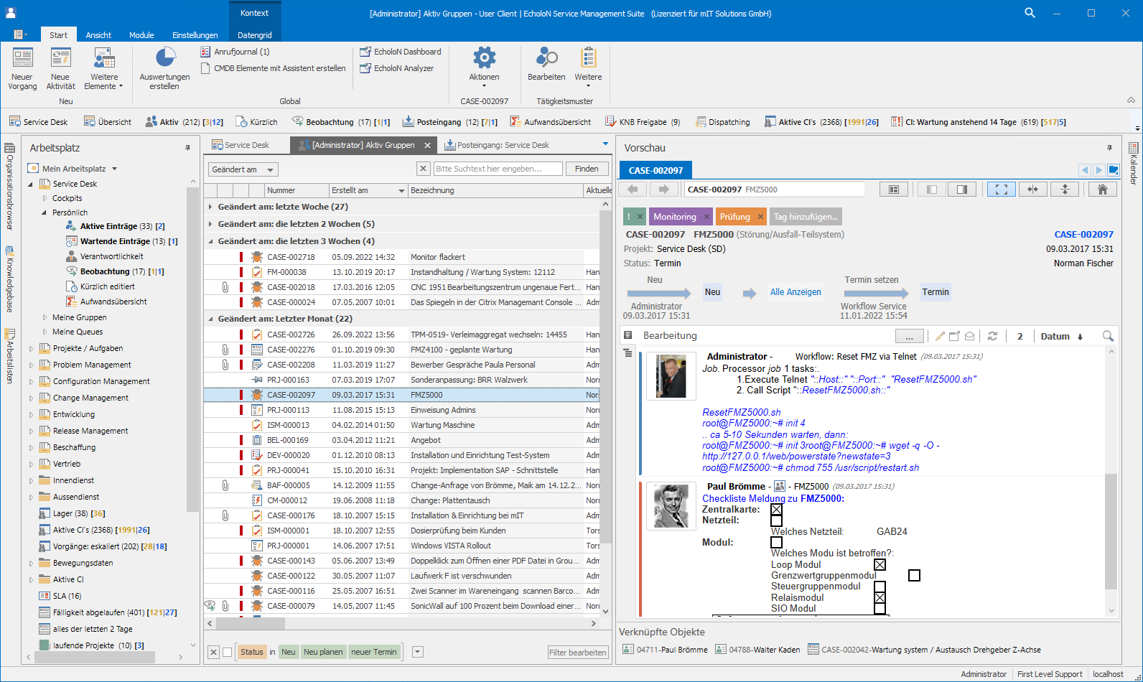The image size is (1143, 682).
Task: Click the edit pencil in Bearbeitung bar
Action: pos(939,336)
